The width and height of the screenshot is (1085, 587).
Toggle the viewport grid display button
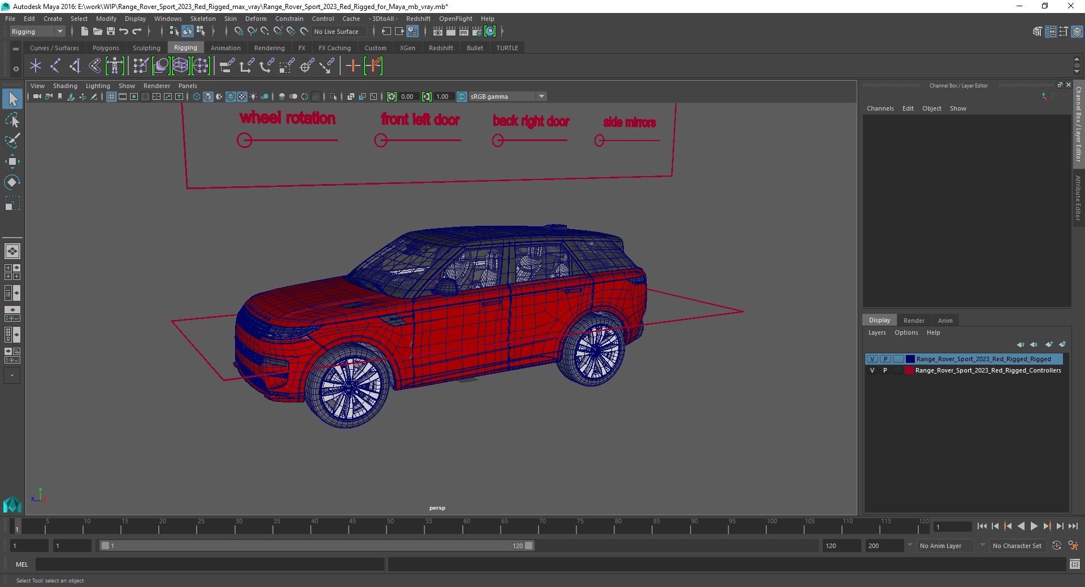tap(111, 97)
